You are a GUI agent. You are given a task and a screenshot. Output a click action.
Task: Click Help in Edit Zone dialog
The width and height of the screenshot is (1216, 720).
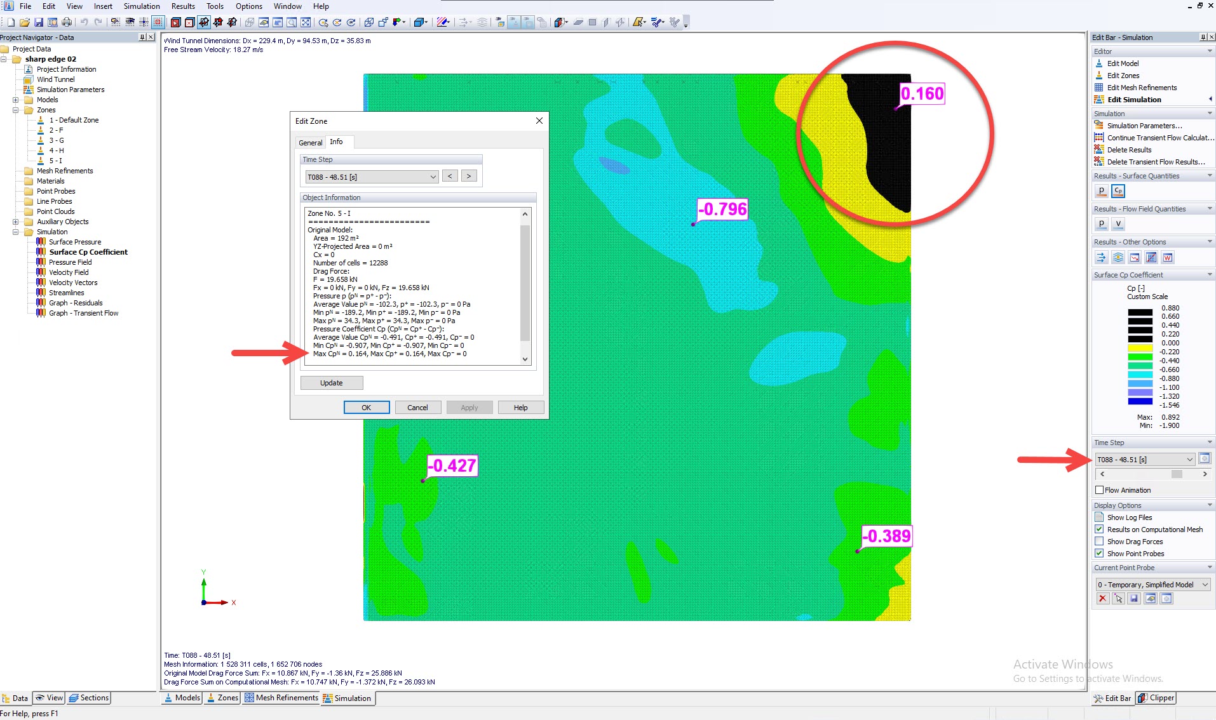[x=521, y=408]
